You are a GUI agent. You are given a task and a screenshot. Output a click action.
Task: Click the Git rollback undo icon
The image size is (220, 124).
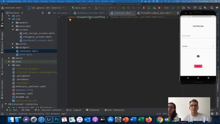click(189, 8)
